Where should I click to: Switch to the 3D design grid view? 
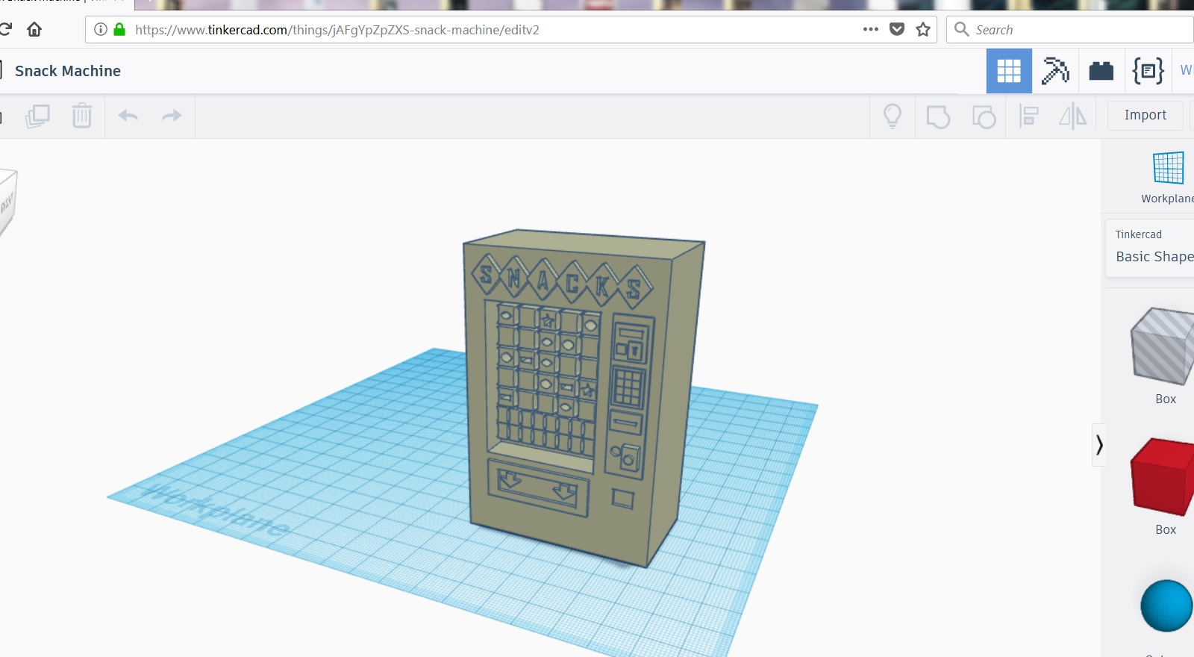click(x=1009, y=71)
